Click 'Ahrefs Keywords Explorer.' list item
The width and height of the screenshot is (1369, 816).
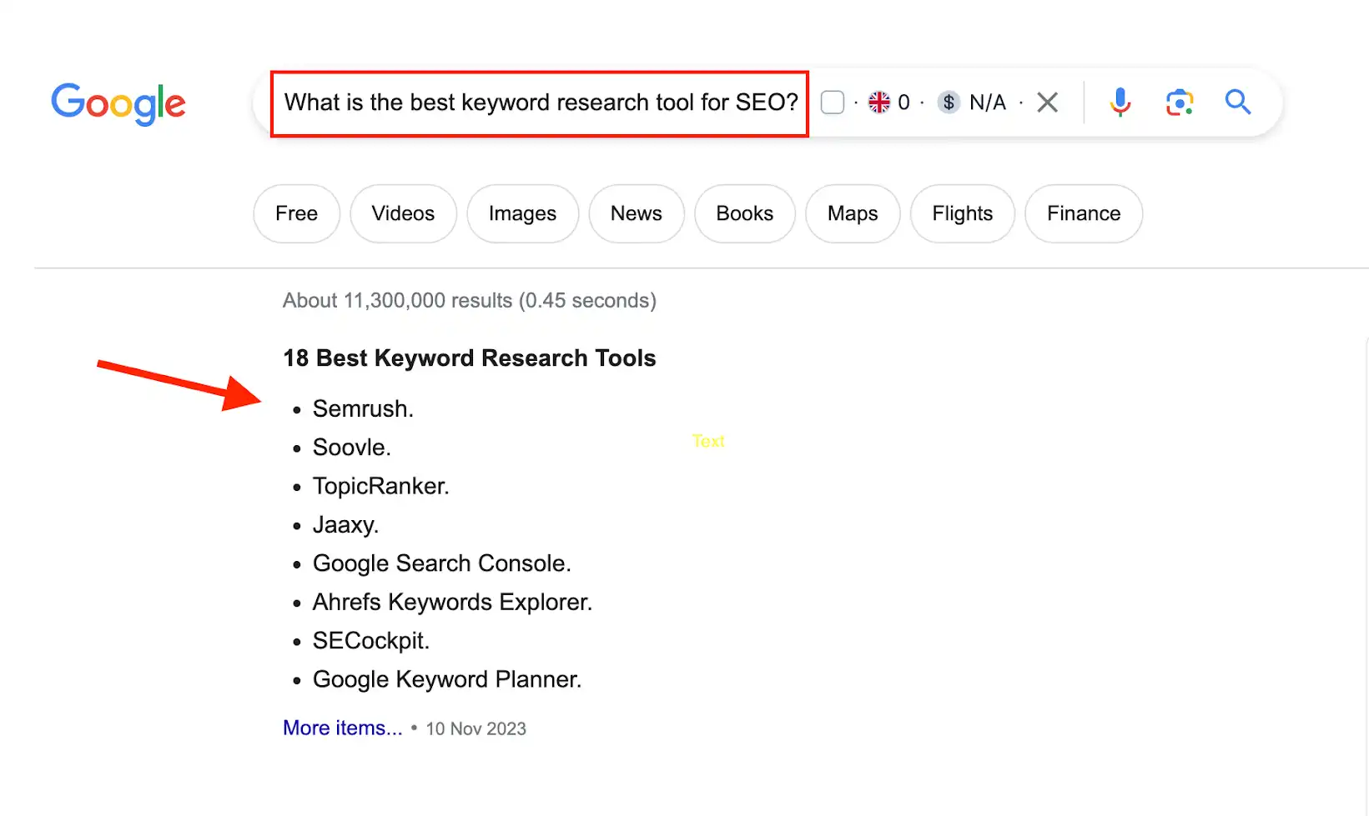pos(452,602)
